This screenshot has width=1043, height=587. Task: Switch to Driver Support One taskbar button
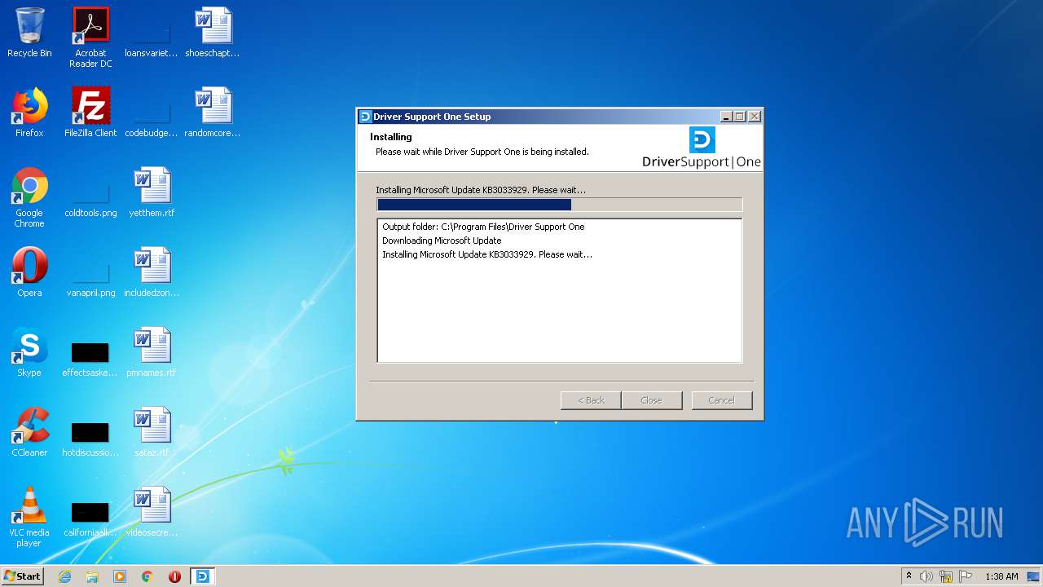coord(202,576)
